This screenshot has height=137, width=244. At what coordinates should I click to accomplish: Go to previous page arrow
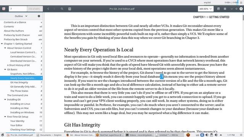pyautogui.click(x=48, y=9)
